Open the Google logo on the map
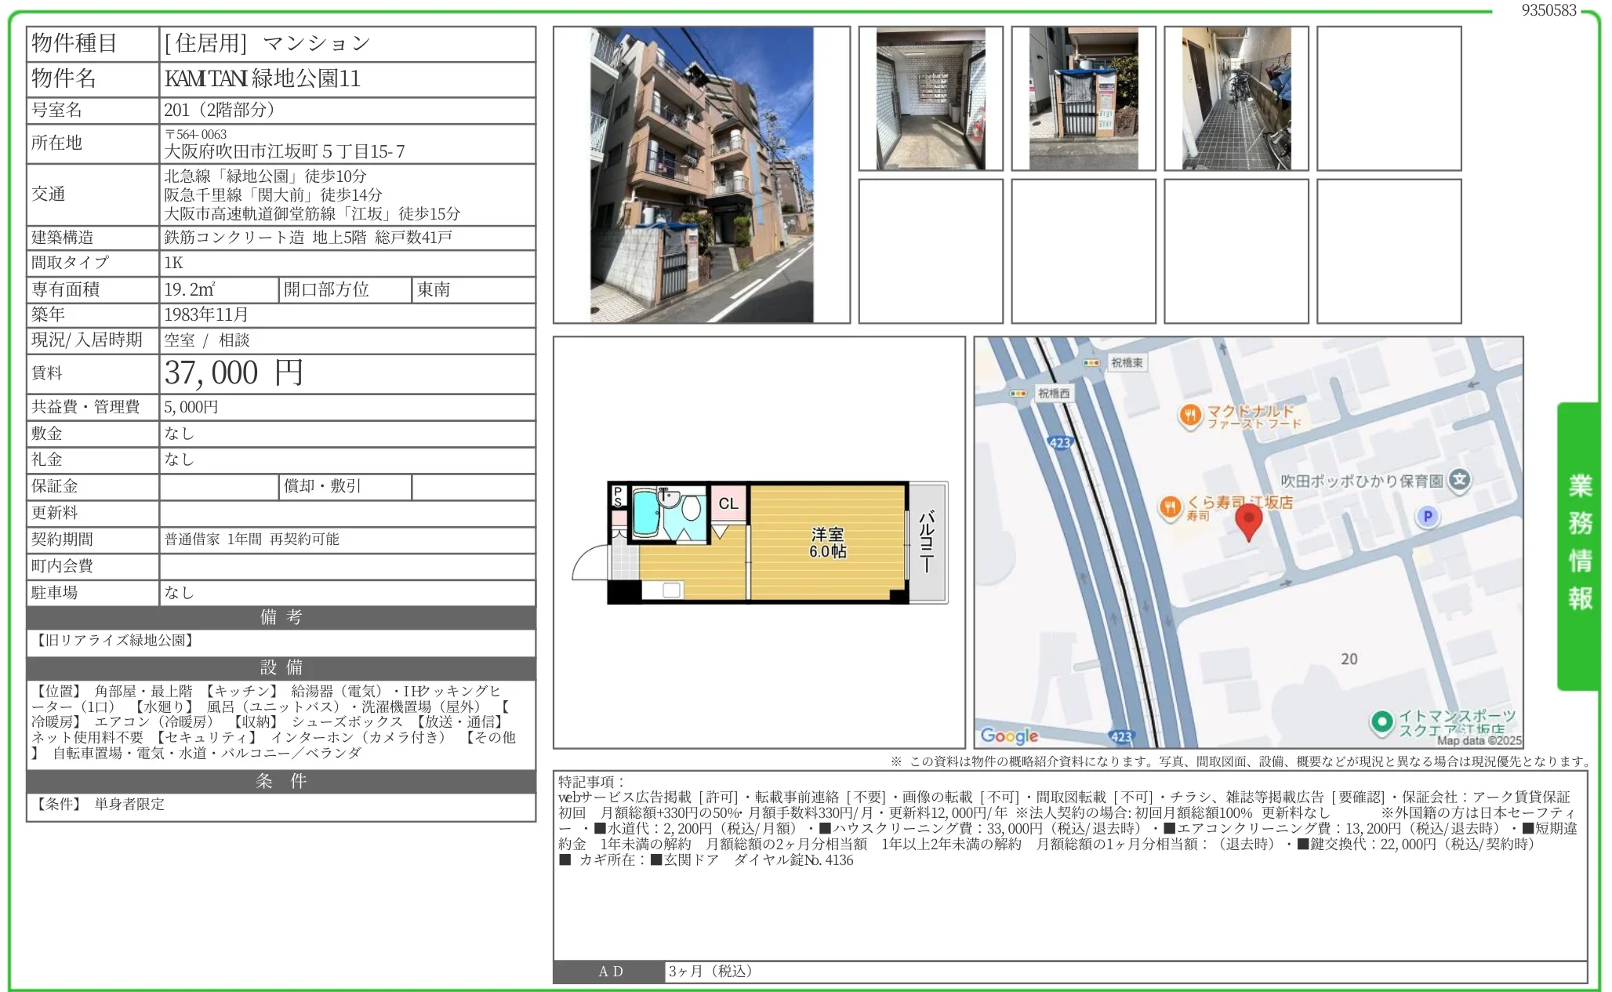 1011,736
